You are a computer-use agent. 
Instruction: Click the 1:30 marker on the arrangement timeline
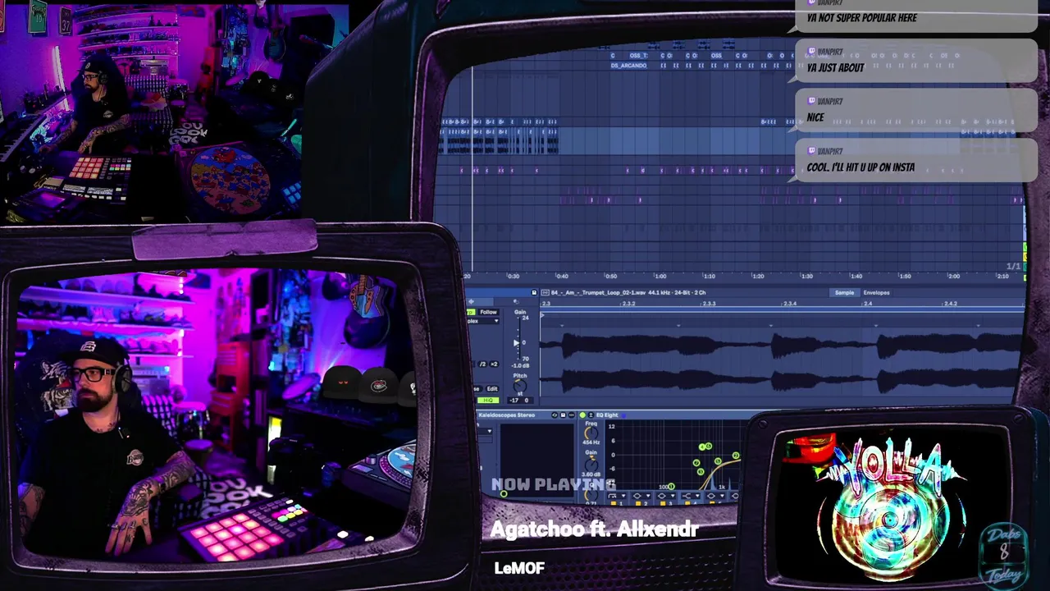(x=807, y=276)
